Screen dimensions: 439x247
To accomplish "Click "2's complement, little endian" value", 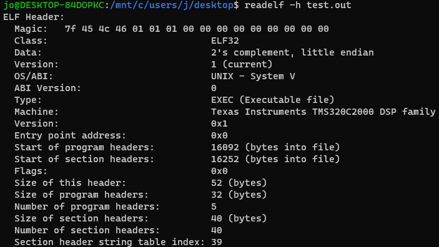I will click(x=292, y=52).
